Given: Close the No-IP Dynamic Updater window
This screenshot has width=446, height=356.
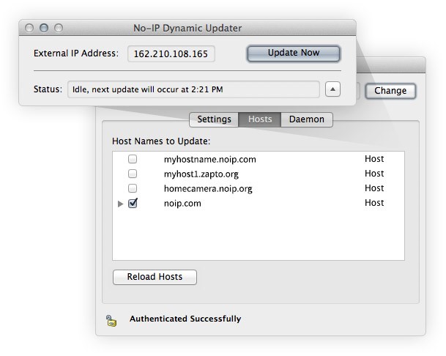Looking at the screenshot, I should (x=29, y=28).
